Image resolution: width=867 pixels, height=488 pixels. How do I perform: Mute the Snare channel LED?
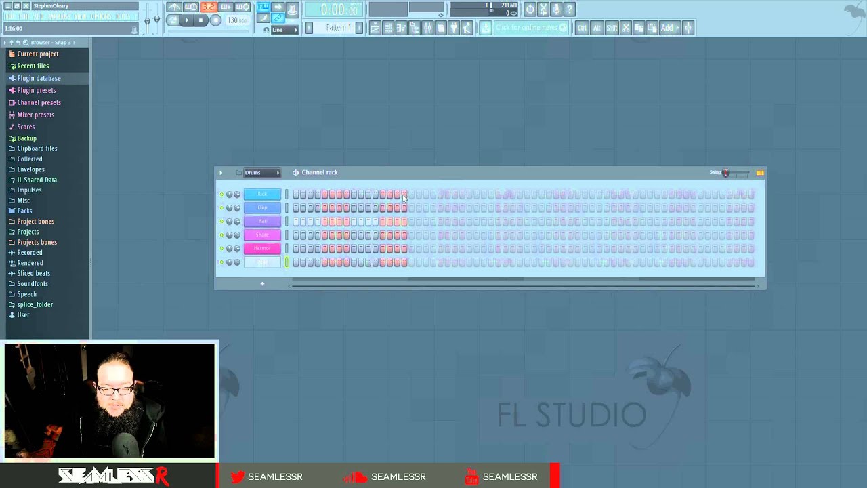(221, 235)
